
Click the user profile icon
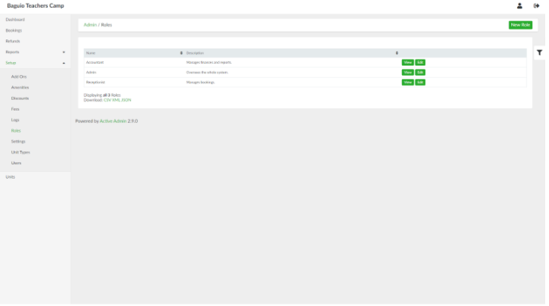519,6
